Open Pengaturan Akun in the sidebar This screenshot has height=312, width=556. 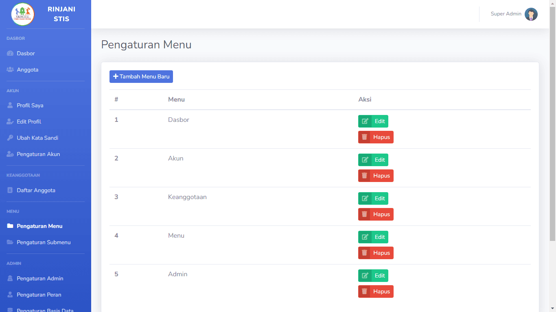coord(38,154)
